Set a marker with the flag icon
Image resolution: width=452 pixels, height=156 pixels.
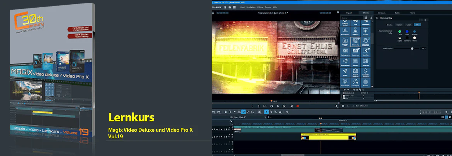pyautogui.click(x=234, y=112)
